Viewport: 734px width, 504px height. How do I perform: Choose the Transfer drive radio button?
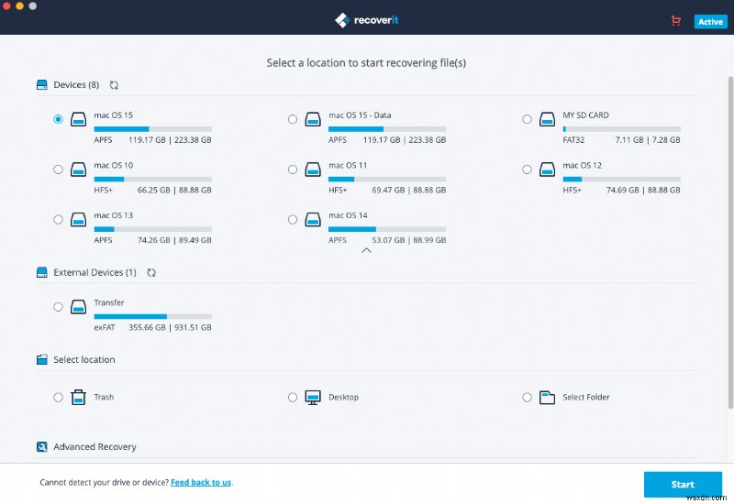tap(59, 307)
